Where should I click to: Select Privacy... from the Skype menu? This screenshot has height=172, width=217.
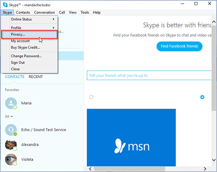point(29,34)
